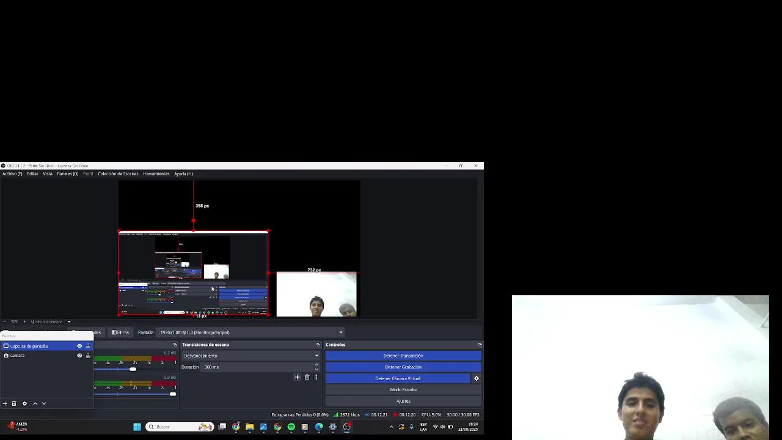Click Modo Estudio button
This screenshot has height=440, width=782.
403,389
